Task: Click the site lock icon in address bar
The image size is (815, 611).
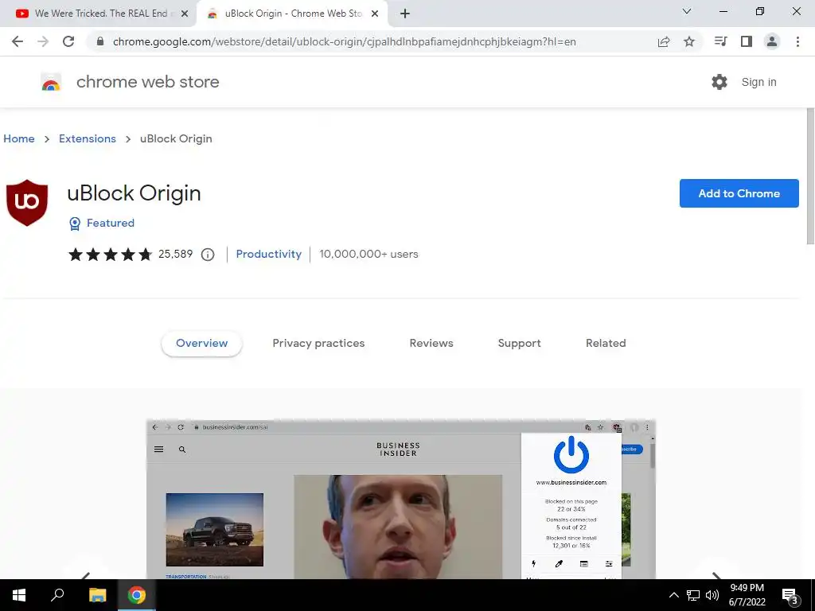Action: 100,41
